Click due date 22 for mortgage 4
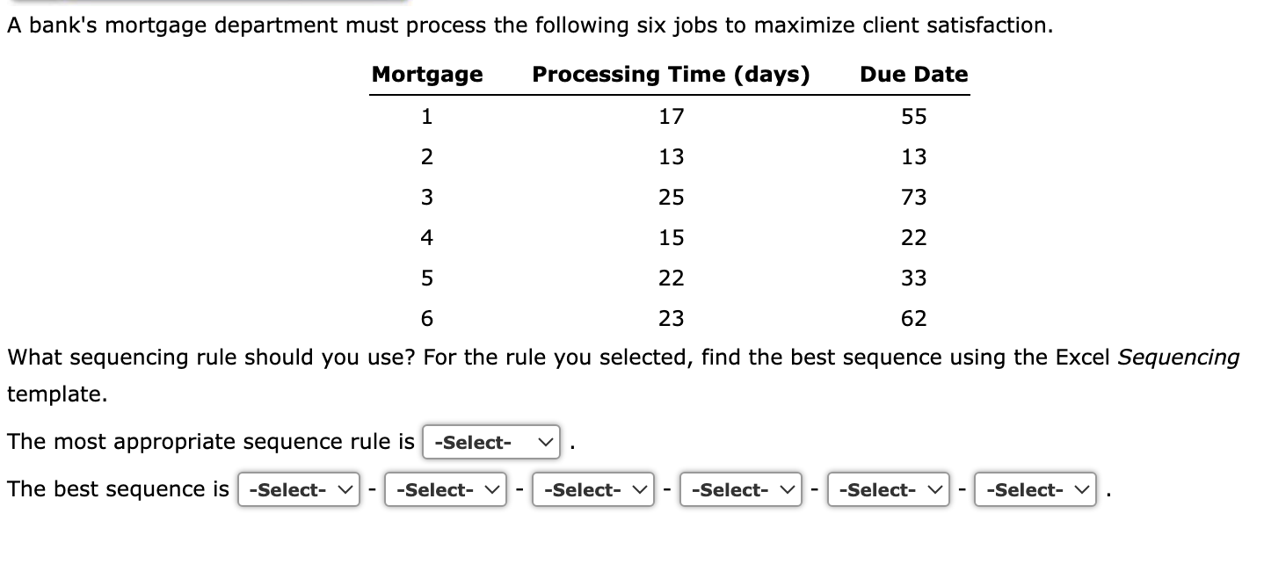The image size is (1264, 564). coord(914,237)
